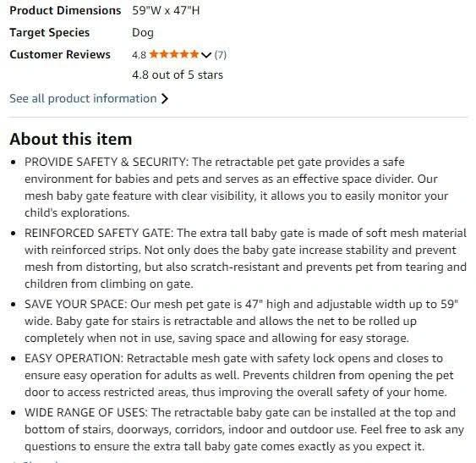Viewport: 476px width, 463px height.
Task: Click the 'SAVE YOUR SPACE' bullet paragraph
Action: 241,321
